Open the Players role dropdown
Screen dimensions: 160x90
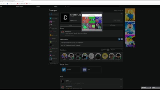click(x=116, y=50)
